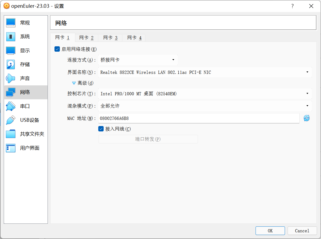321x239 pixels.
Task: Click the 网络 page heading
Action: [x=61, y=23]
